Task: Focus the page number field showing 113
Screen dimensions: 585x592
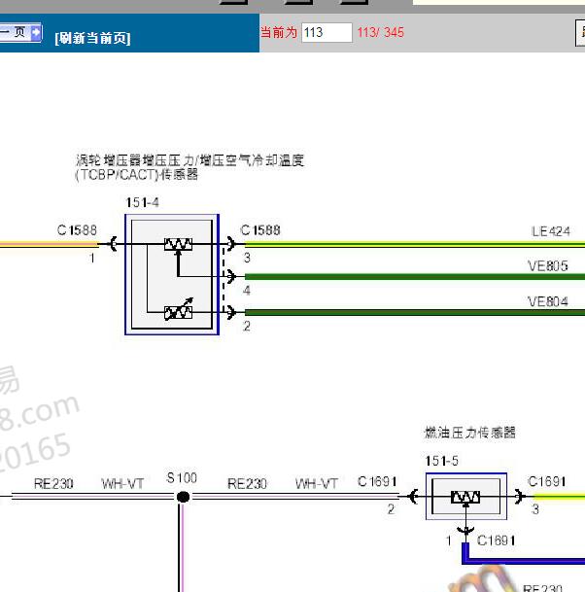Action: point(327,32)
